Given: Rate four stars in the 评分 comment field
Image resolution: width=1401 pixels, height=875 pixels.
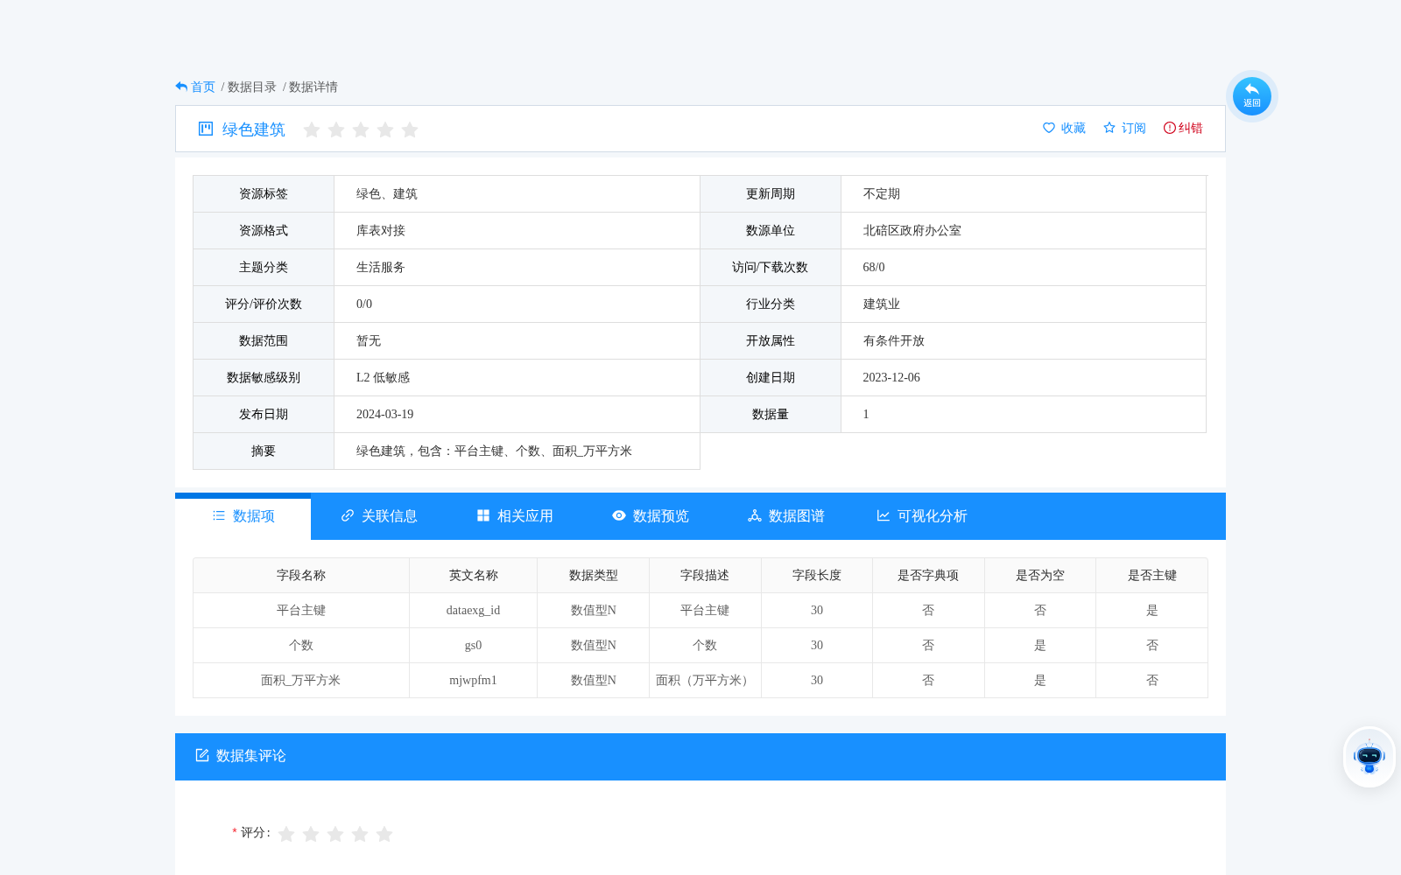Looking at the screenshot, I should point(360,834).
